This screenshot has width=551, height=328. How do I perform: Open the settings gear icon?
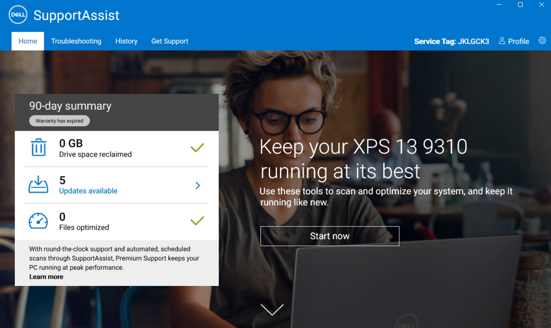(x=542, y=40)
